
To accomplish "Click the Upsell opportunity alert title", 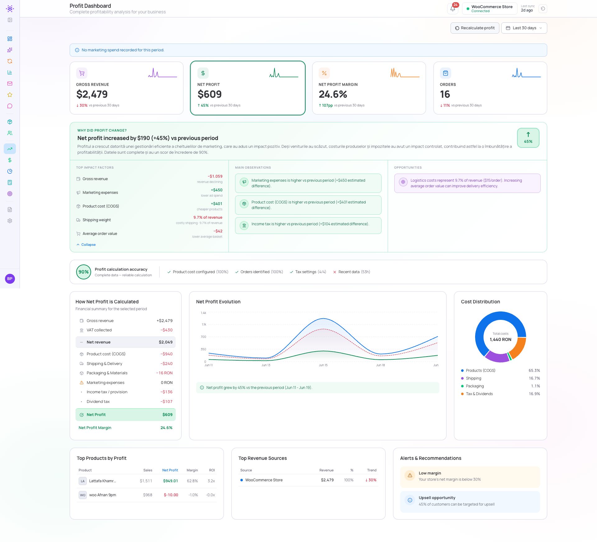I will [x=437, y=498].
